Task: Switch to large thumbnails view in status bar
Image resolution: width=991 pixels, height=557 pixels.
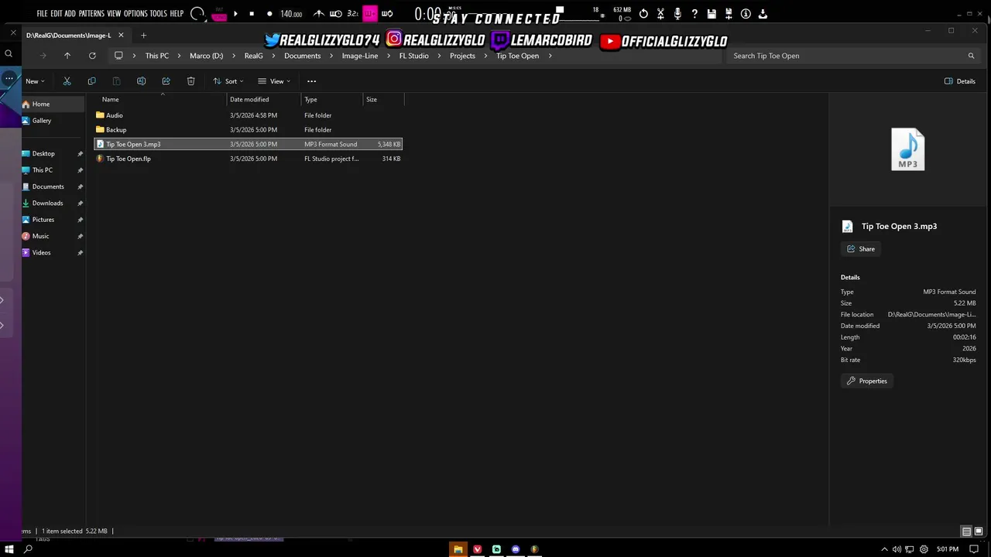Action: (979, 531)
